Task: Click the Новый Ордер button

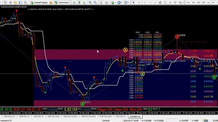Action: (39, 2)
